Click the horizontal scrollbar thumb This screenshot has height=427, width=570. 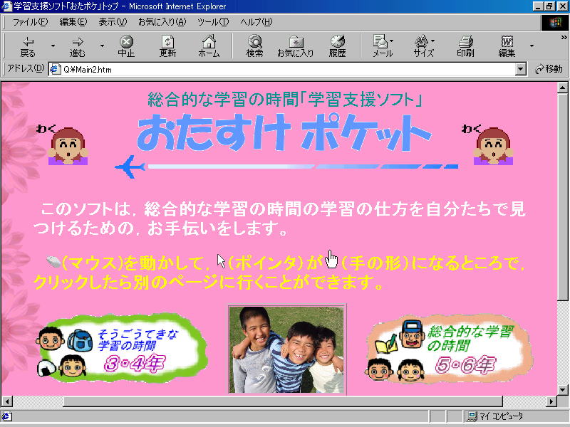coord(283,401)
